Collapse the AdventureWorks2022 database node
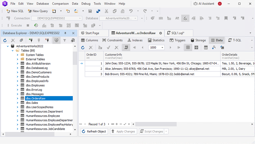This screenshot has height=144, width=255. [8, 46]
